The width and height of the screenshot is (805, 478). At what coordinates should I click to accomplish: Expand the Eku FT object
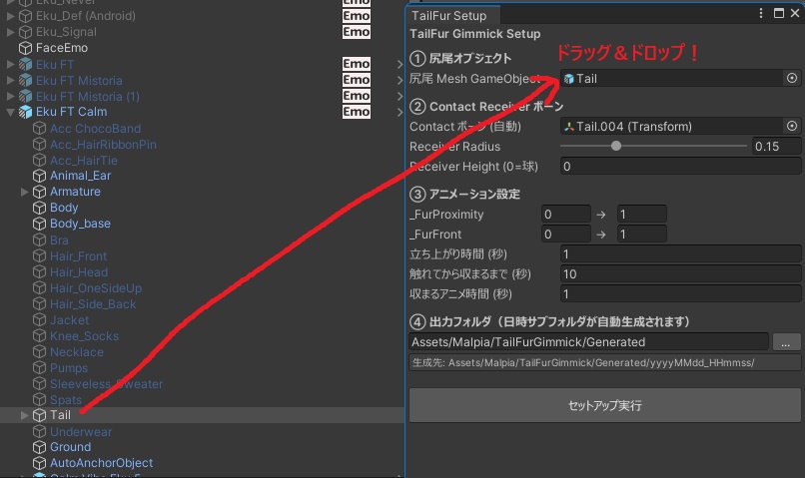(x=10, y=65)
